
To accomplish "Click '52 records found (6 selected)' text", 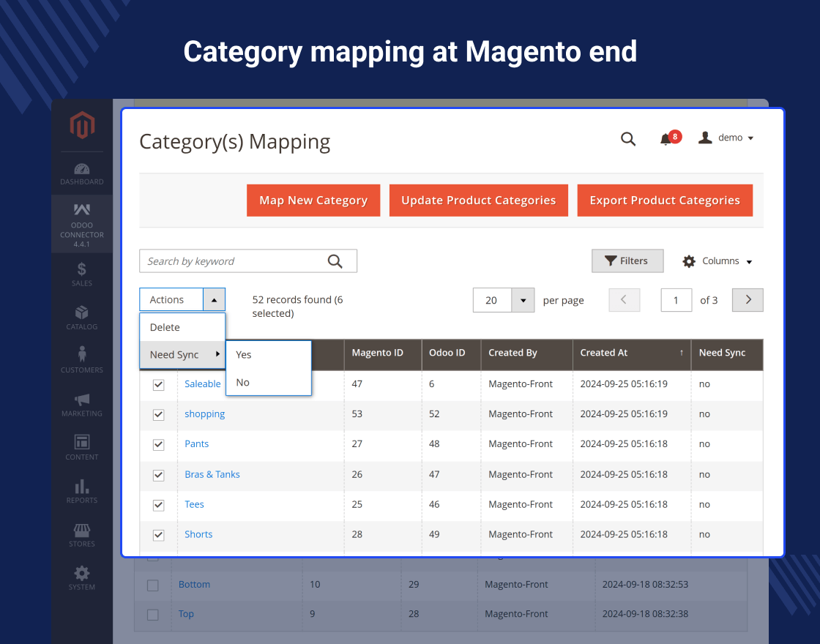I will point(297,307).
